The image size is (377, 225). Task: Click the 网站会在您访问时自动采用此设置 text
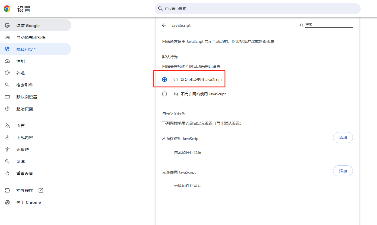coord(191,66)
